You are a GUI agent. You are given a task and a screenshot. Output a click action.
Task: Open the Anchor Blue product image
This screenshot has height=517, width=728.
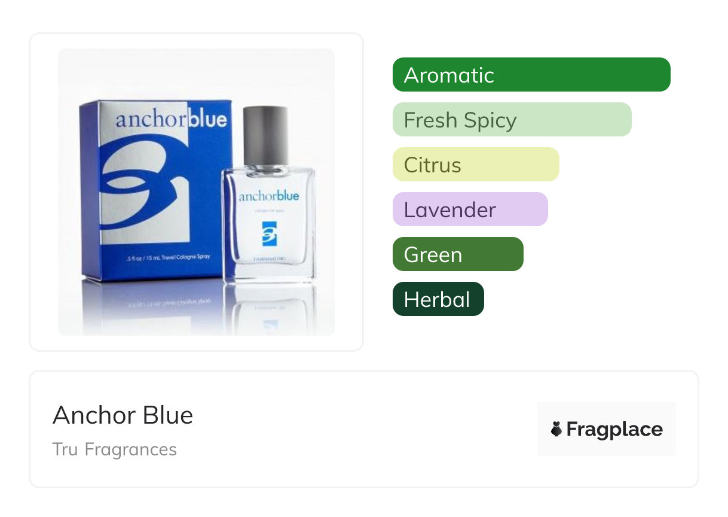click(196, 192)
